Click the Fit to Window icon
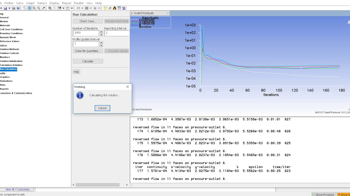The height and width of the screenshot is (196, 350). [x=50, y=8]
